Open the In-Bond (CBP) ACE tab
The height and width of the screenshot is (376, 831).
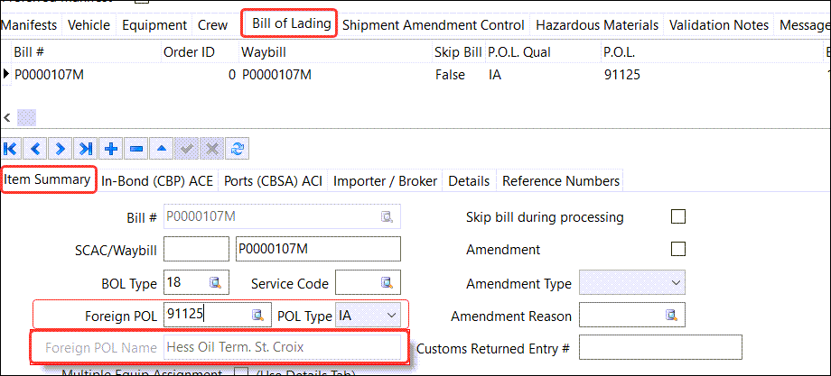(x=157, y=180)
